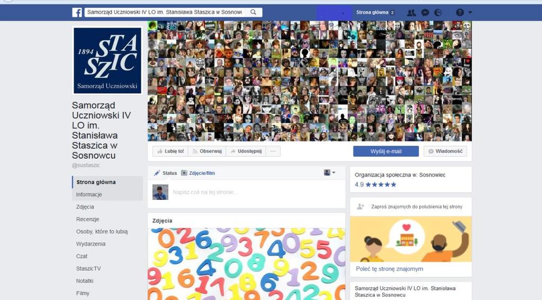Open the three-dots more options button

pyautogui.click(x=273, y=151)
